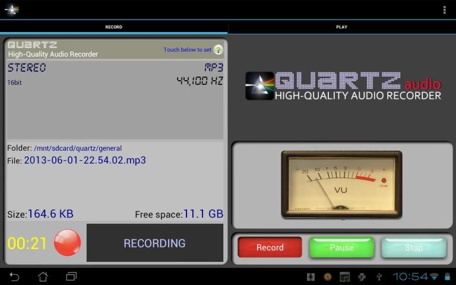Toggle the STEREO channel setting
The image size is (456, 285).
[x=27, y=68]
